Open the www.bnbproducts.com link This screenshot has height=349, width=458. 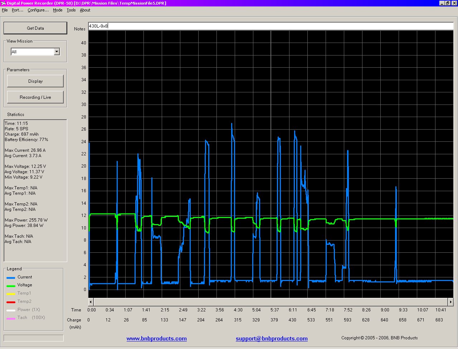pyautogui.click(x=157, y=339)
